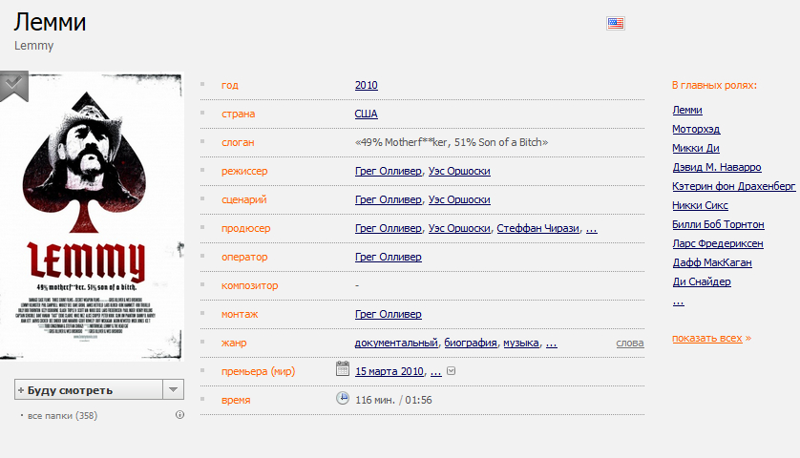The image size is (800, 458).
Task: Open Стеффан Чирази producer link
Action: coord(538,228)
